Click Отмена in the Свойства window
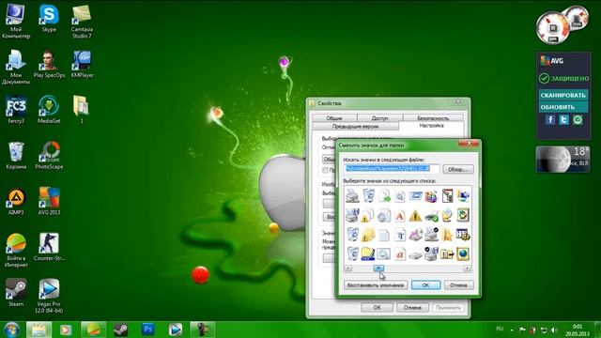Screen dimensions: 601x338 [x=412, y=307]
